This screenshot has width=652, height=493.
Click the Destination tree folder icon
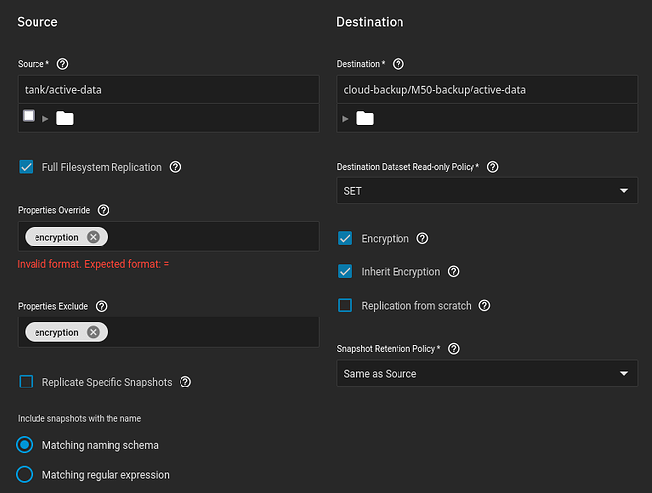pyautogui.click(x=365, y=118)
